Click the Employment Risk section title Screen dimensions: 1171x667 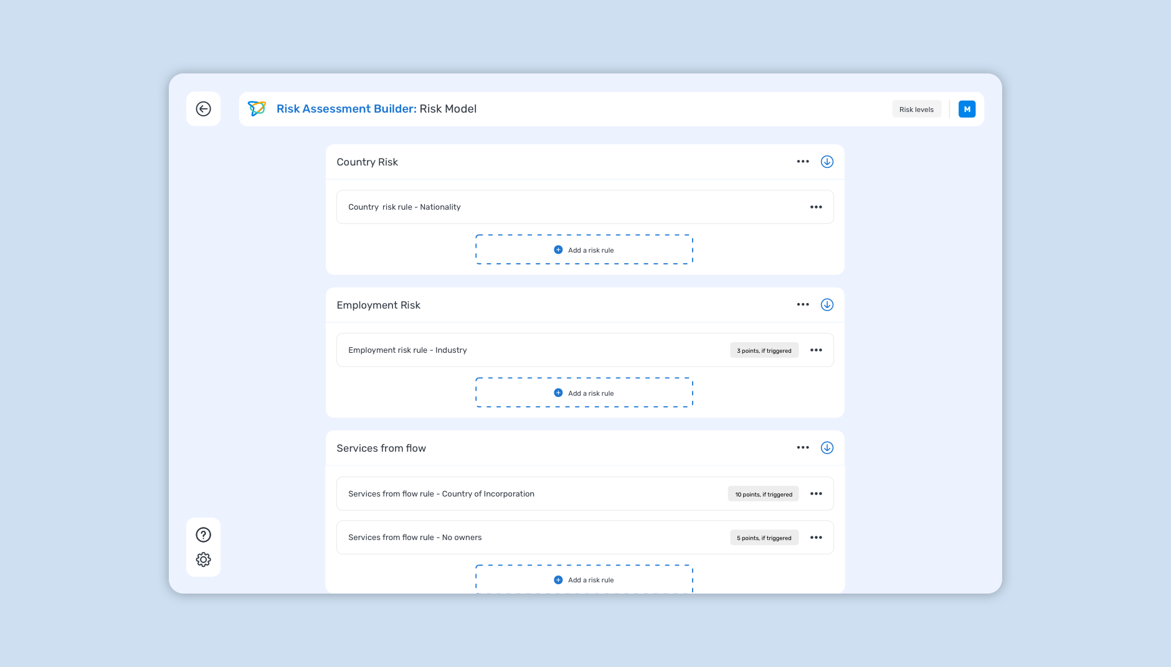[378, 305]
